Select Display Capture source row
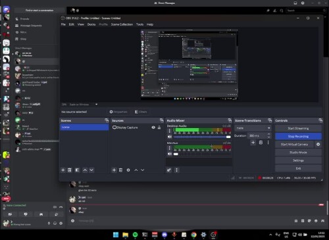 (x=137, y=128)
